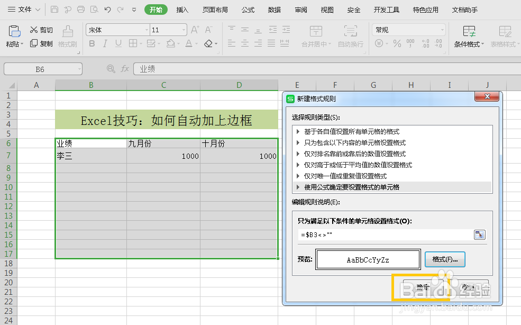521x325 pixels.
Task: Click Merge and Center (合并居中) icon
Action: [x=316, y=31]
